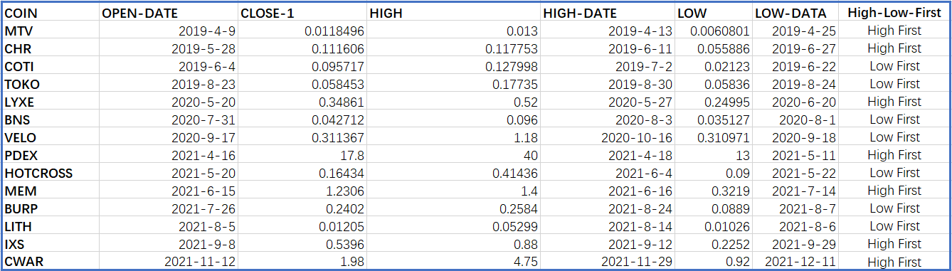Click high value 0.17735
Image resolution: width=952 pixels, height=271 pixels.
pos(515,84)
